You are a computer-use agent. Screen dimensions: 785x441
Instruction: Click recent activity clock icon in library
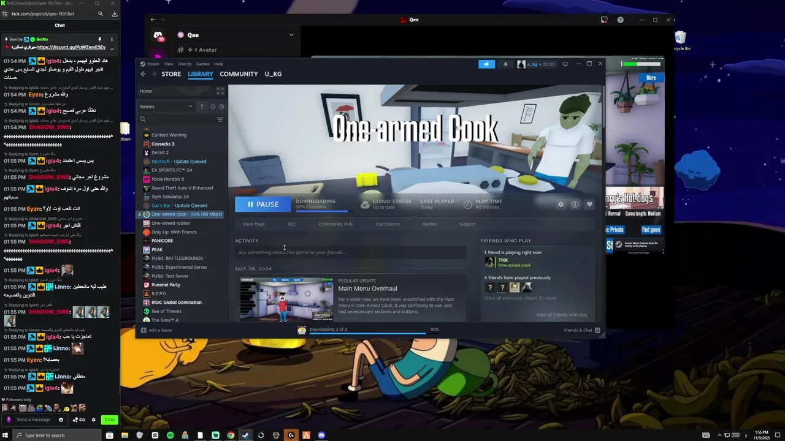click(213, 107)
